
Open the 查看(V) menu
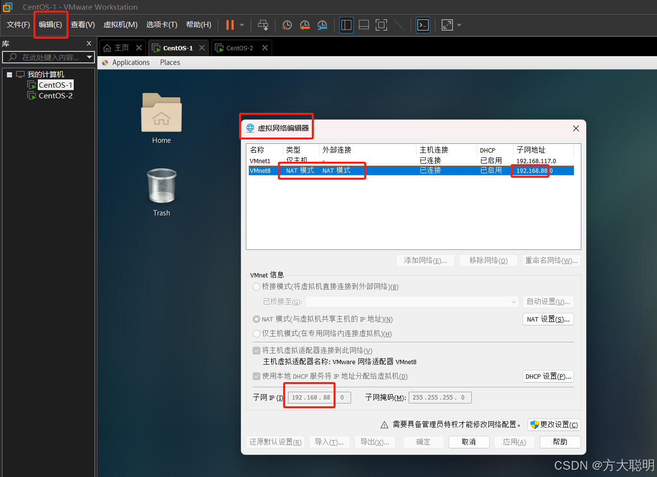pyautogui.click(x=83, y=25)
